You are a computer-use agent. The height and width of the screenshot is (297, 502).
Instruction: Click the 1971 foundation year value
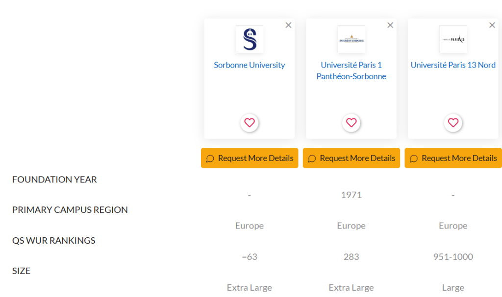pyautogui.click(x=351, y=195)
